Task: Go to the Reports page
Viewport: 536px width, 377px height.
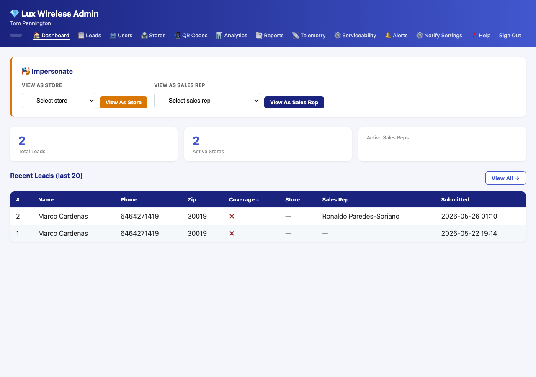Action: pos(270,36)
